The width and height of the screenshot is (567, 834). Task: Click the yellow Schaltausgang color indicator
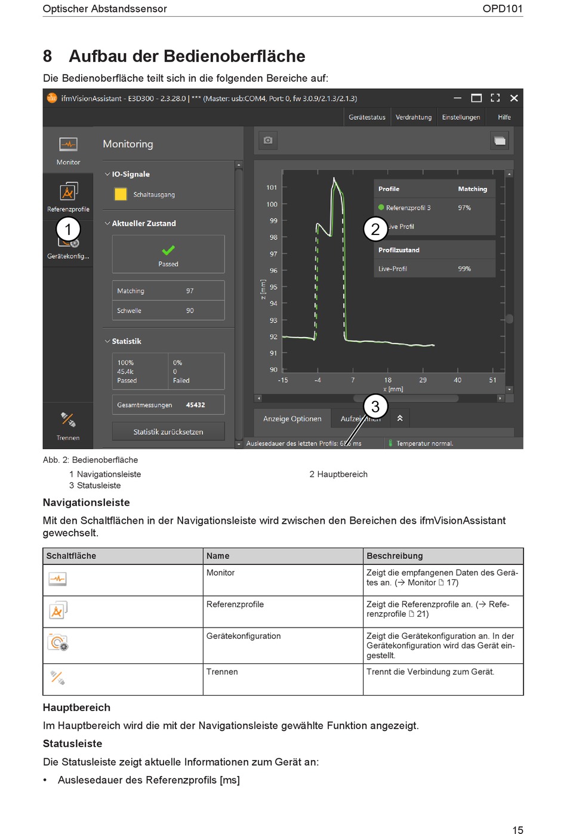pos(121,194)
